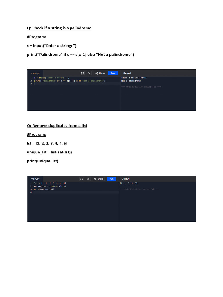223x297 pixels.
Task: Select main.py tab in second editor
Action: coord(35,179)
